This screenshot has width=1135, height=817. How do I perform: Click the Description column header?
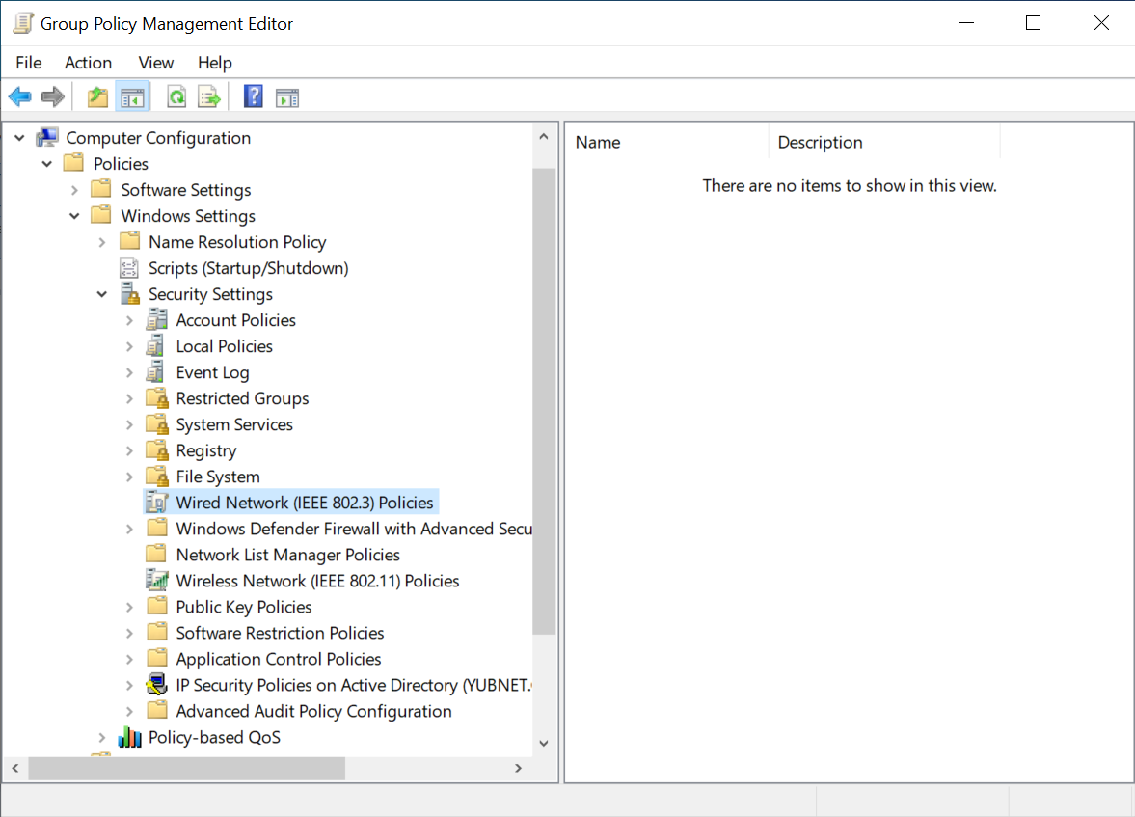882,143
